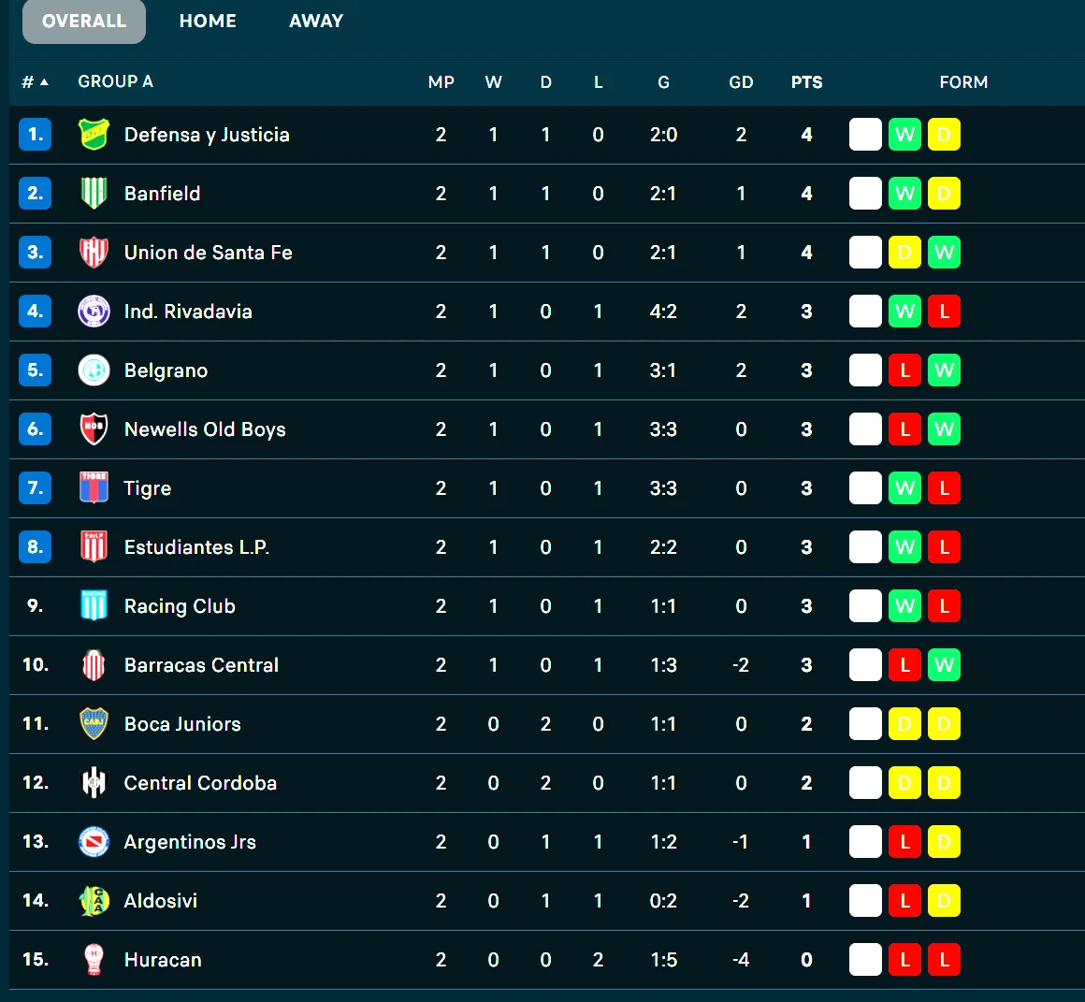Click Huracan's last red L form badge
The width and height of the screenshot is (1085, 1002).
coord(944,960)
